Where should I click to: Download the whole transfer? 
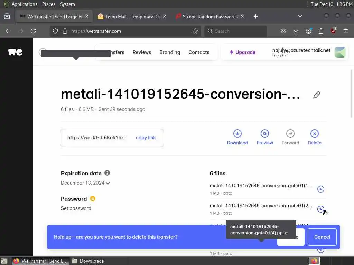pyautogui.click(x=237, y=137)
